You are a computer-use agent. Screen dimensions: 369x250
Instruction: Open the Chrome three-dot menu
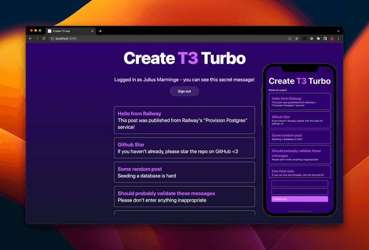click(338, 39)
